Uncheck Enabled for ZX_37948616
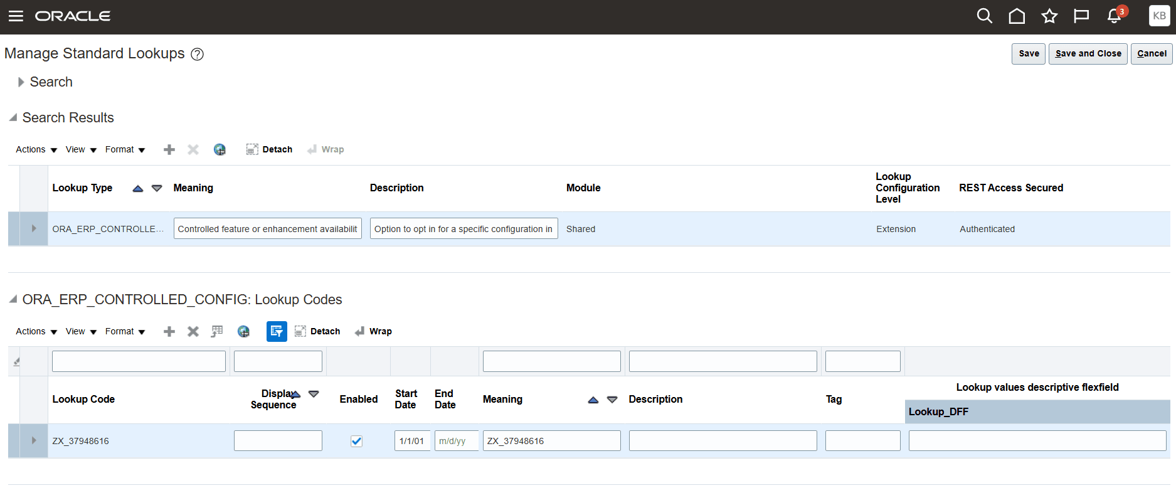This screenshot has height=488, width=1176. (x=356, y=441)
